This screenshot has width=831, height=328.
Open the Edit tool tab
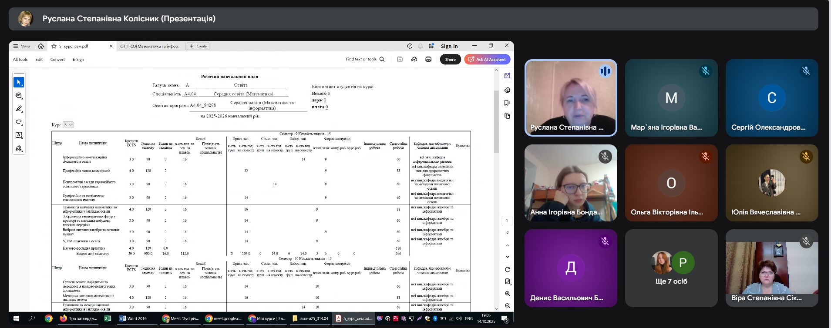(39, 60)
